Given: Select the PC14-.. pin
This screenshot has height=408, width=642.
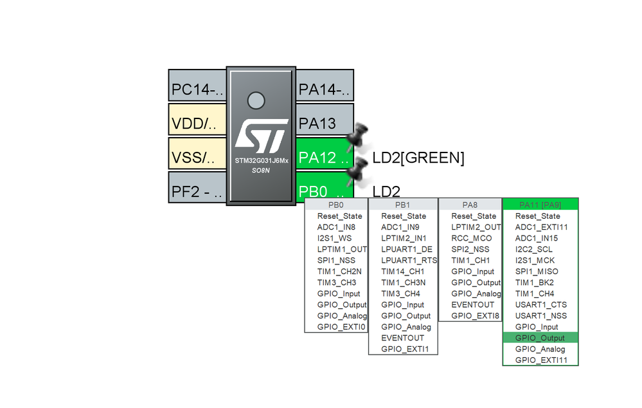Looking at the screenshot, I should (x=197, y=86).
